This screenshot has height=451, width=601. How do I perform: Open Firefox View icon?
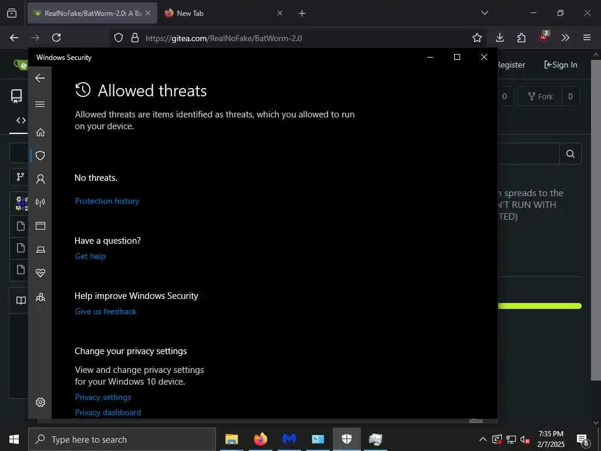[12, 13]
